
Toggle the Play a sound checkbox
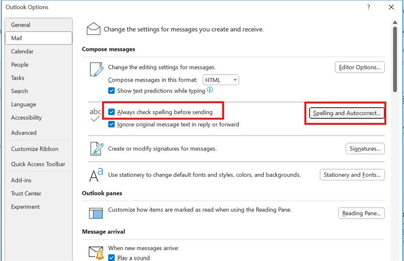click(x=111, y=257)
